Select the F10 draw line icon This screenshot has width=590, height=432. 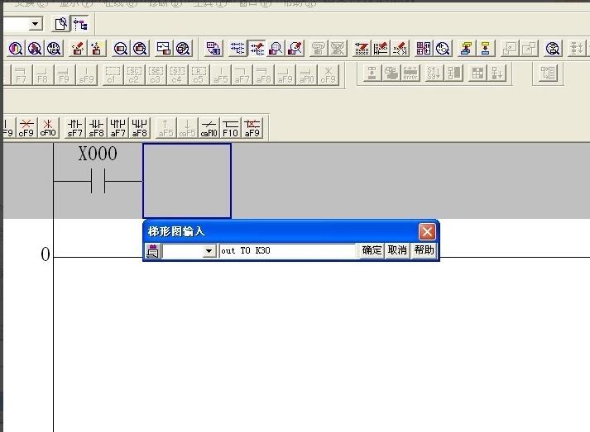click(x=230, y=127)
